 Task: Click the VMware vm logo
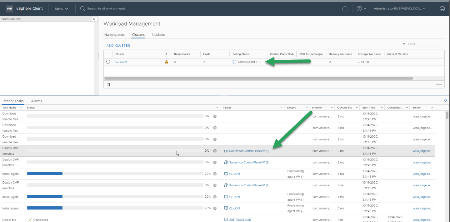point(9,8)
